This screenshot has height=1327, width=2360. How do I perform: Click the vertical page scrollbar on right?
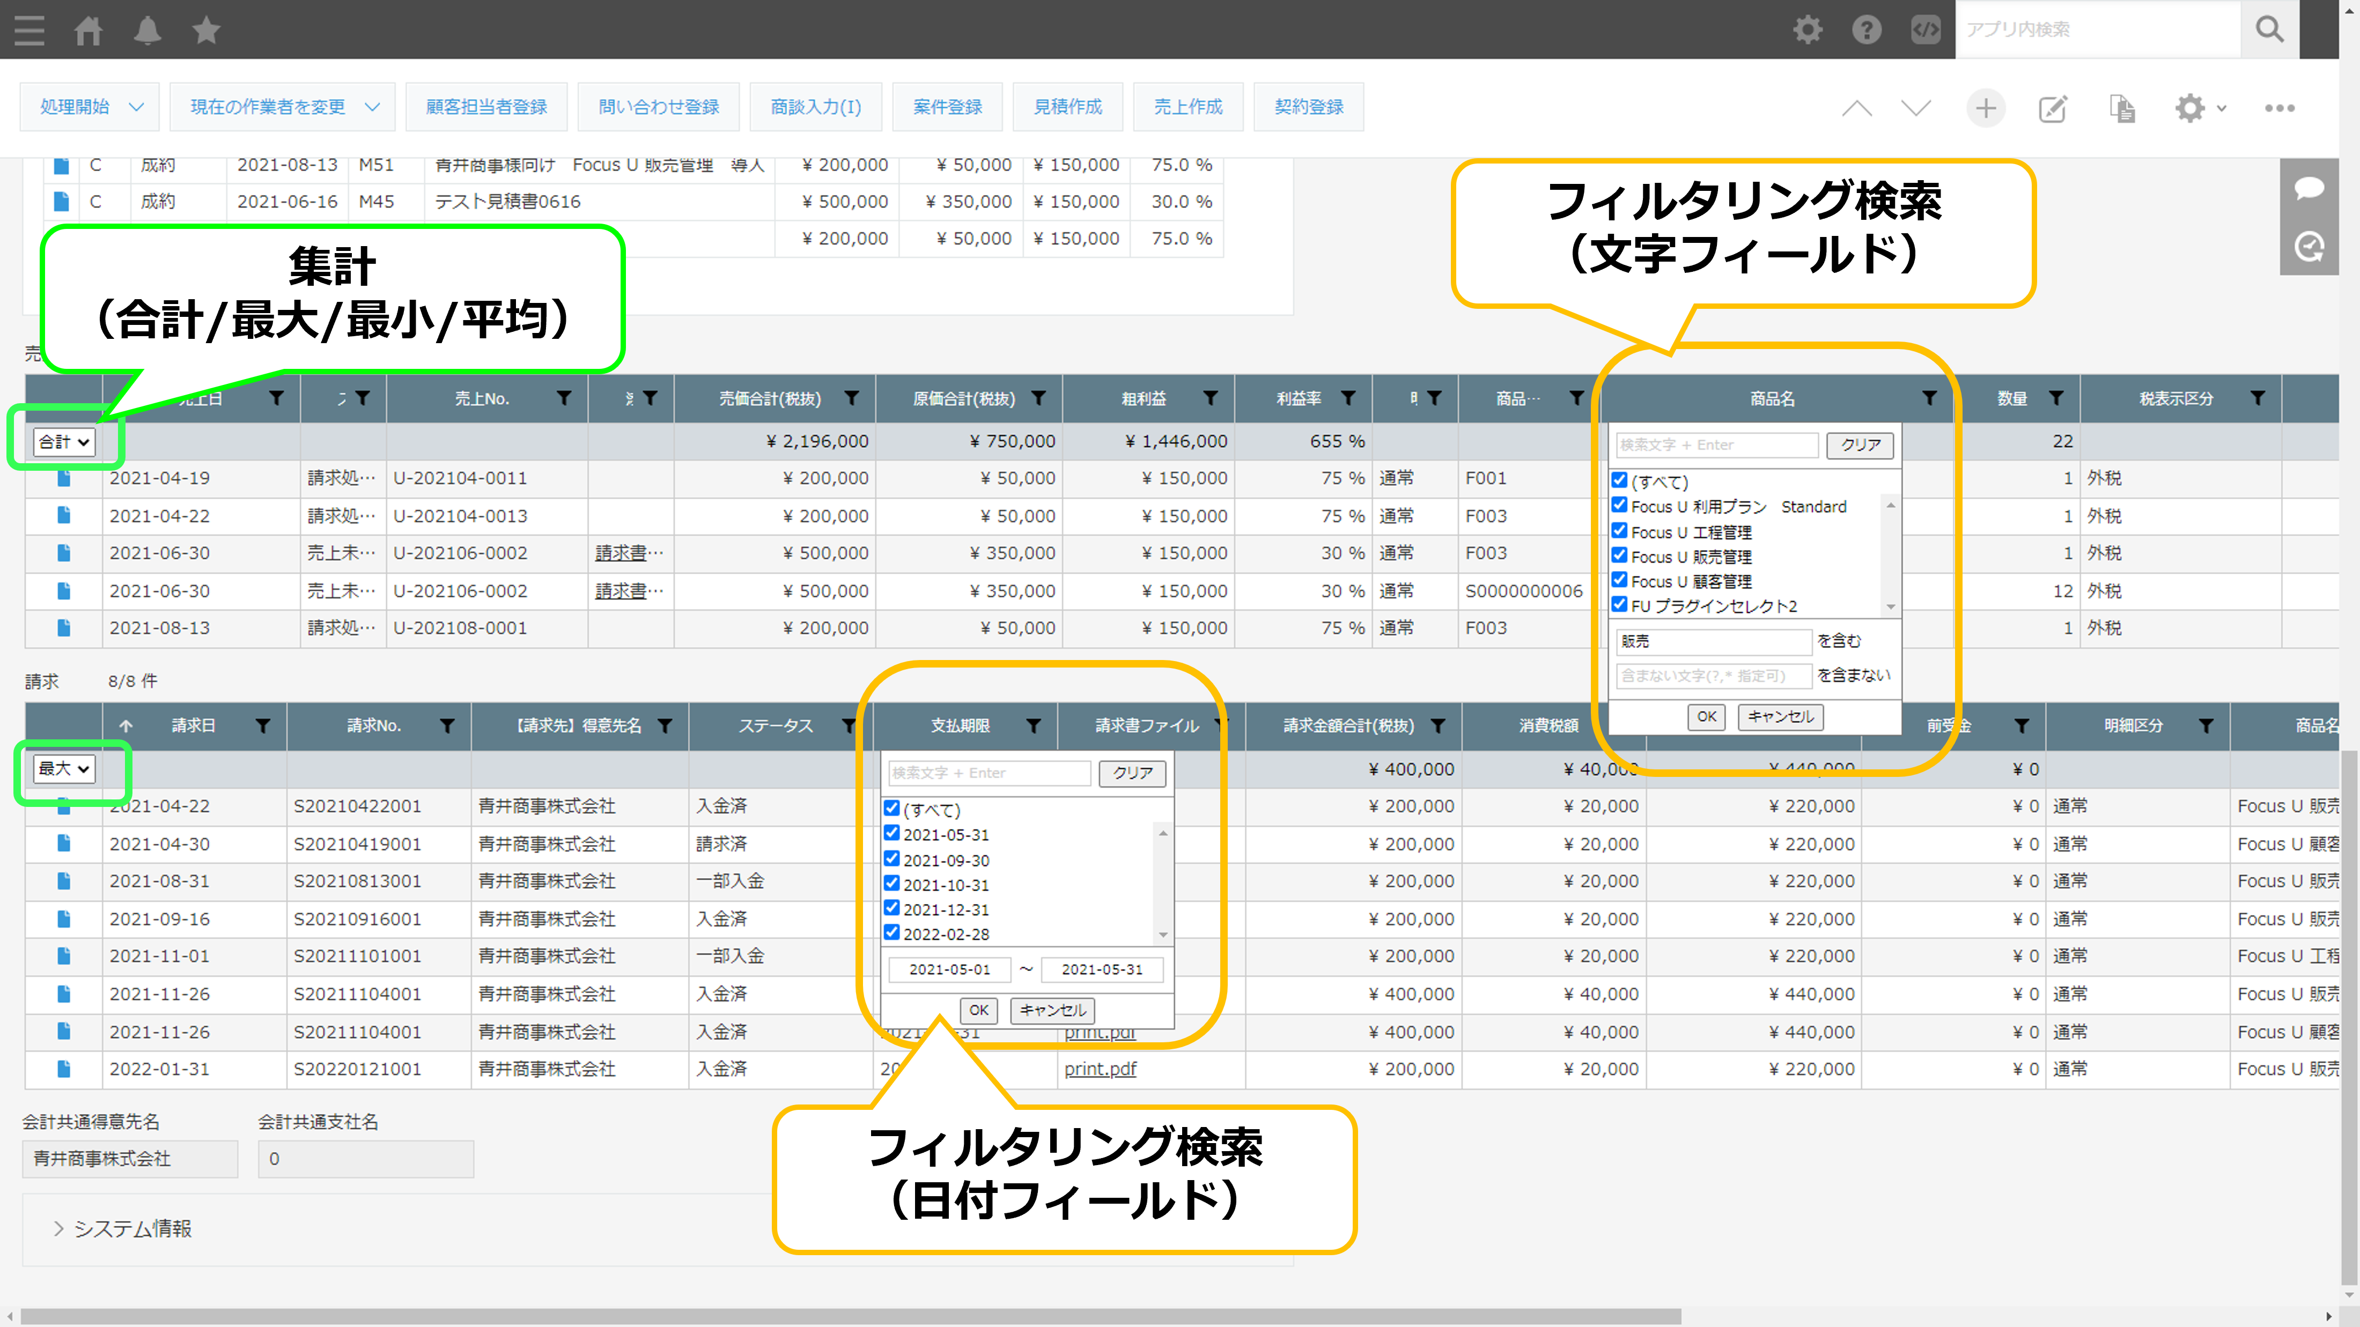click(x=2349, y=1017)
